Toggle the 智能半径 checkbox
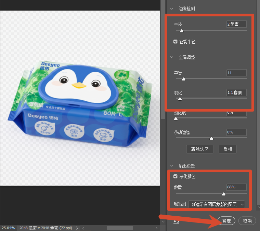 [175, 42]
